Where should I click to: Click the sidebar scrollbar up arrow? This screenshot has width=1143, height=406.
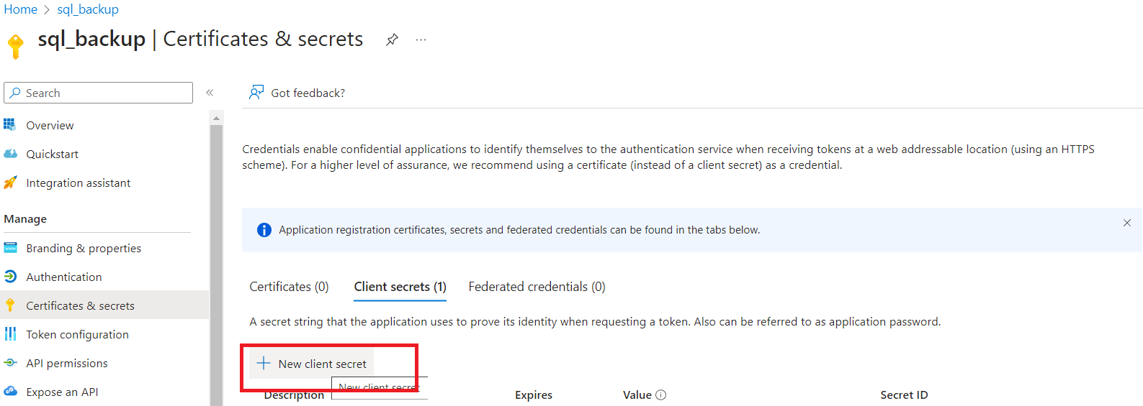click(x=216, y=117)
